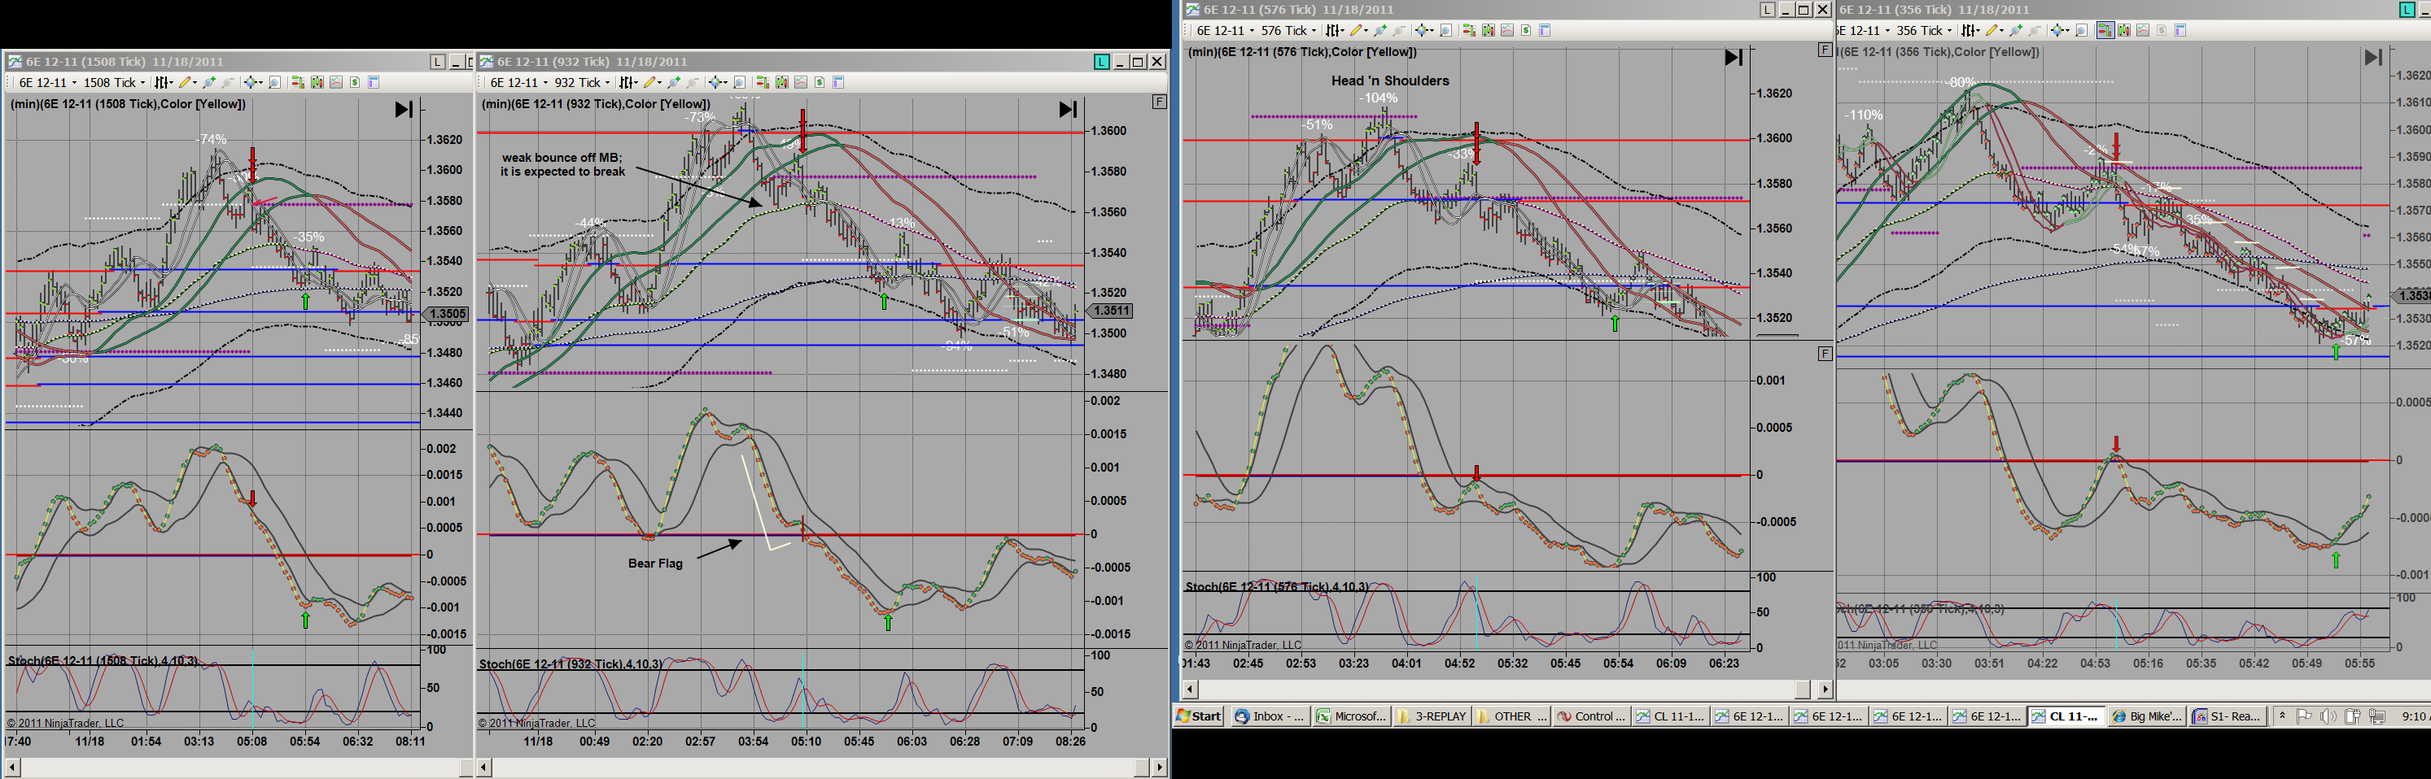Image resolution: width=2431 pixels, height=779 pixels.
Task: Open the chart style dropdown in 932 Tick chart
Action: click(628, 83)
